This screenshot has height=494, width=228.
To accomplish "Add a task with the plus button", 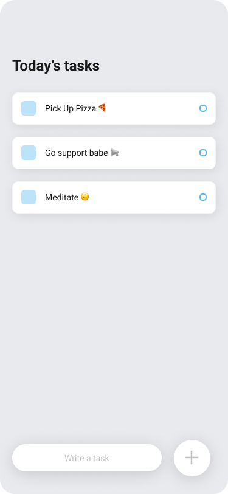I will point(192,457).
